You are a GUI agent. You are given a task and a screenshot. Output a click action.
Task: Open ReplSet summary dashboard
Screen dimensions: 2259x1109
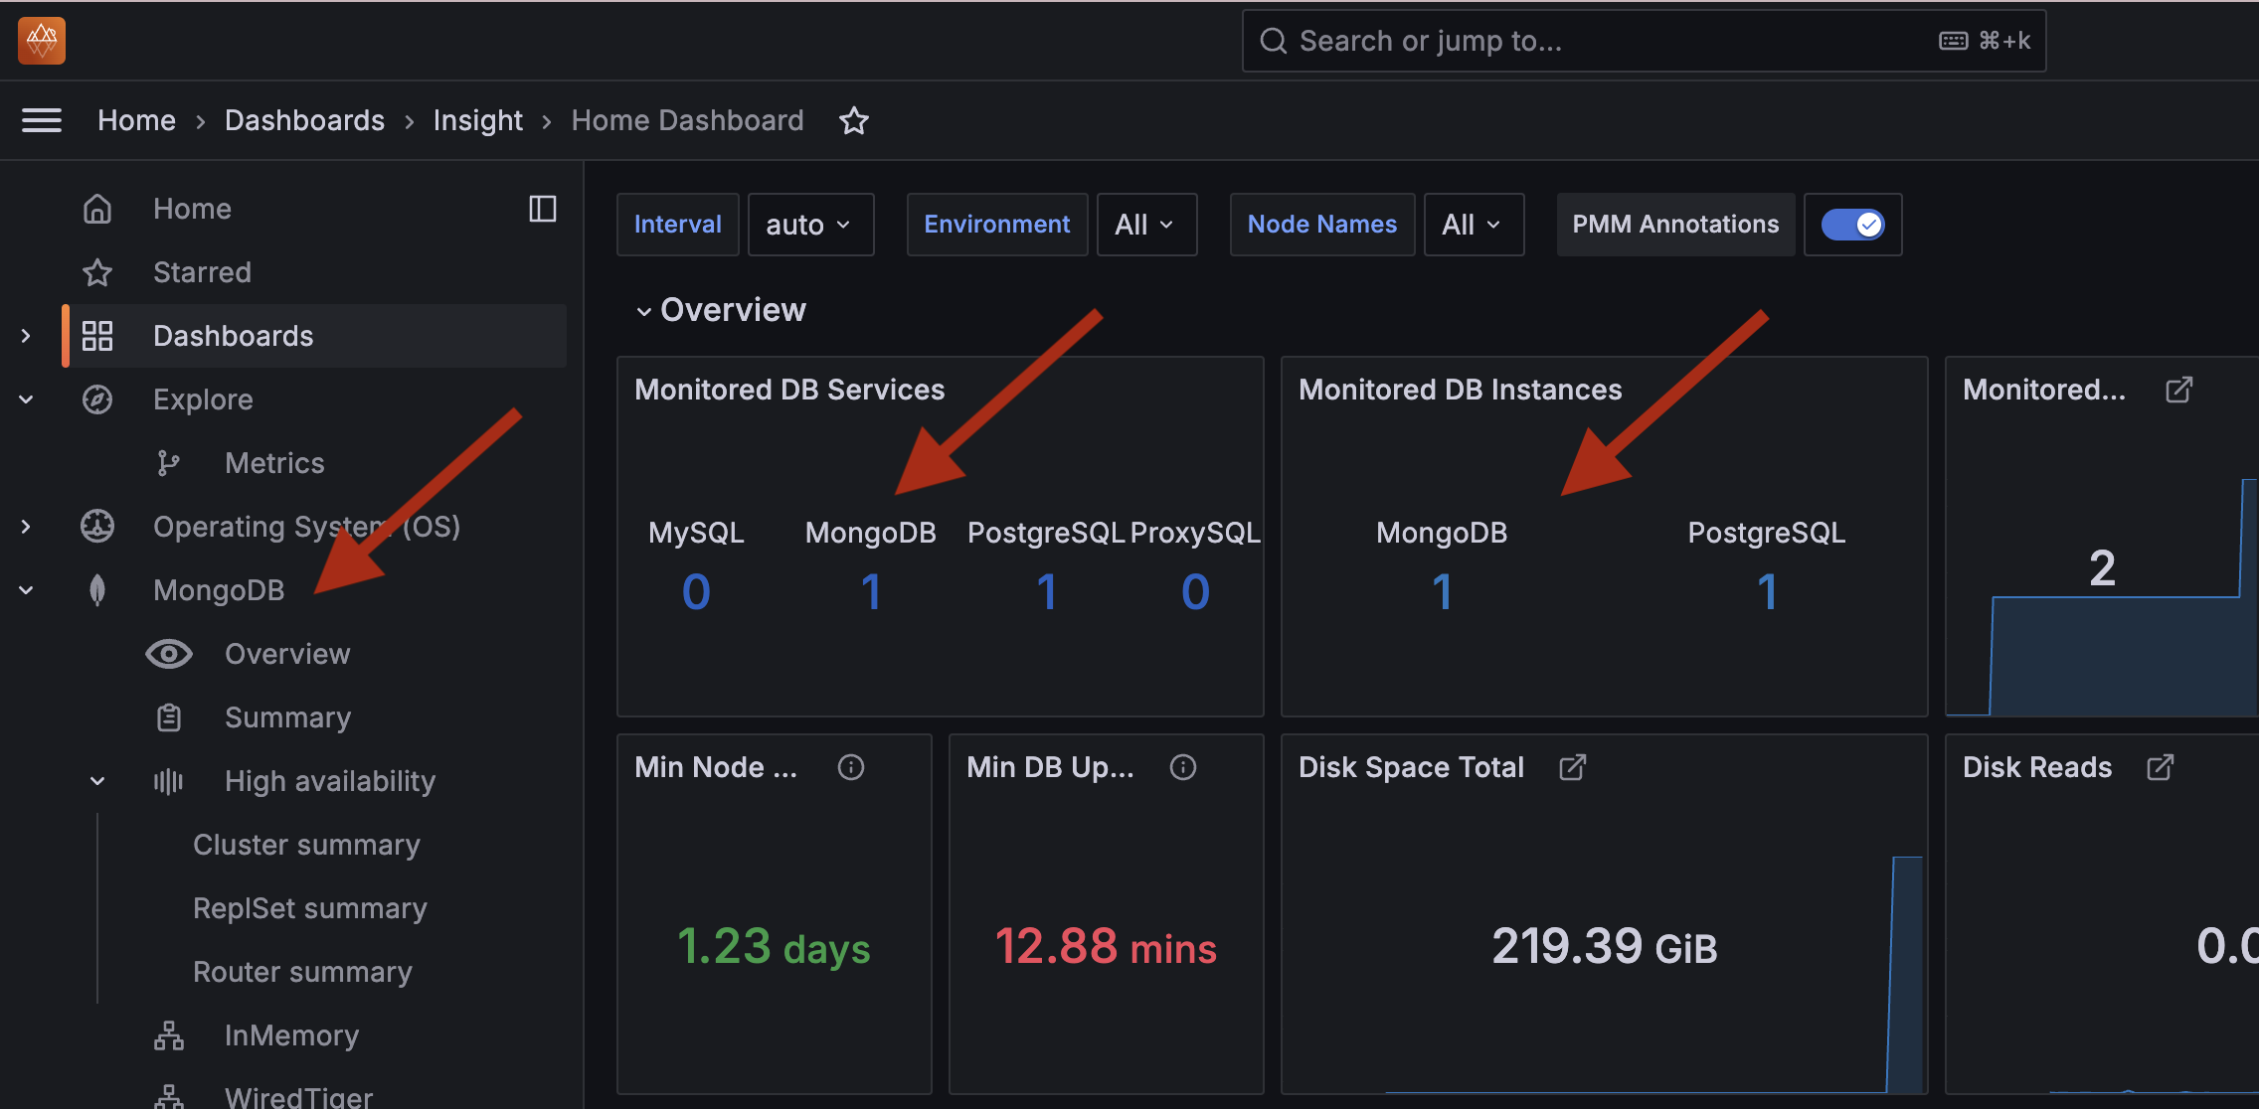click(x=310, y=908)
